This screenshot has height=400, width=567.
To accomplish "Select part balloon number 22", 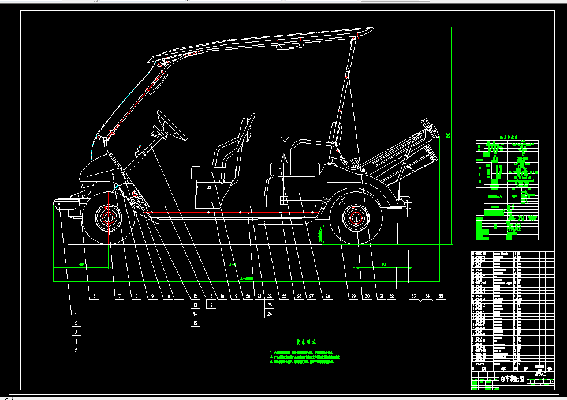I will 270,296.
